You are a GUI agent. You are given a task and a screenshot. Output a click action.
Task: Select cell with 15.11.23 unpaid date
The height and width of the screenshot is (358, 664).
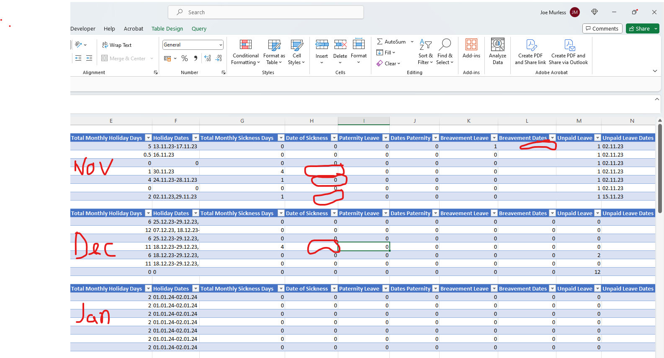(x=628, y=196)
